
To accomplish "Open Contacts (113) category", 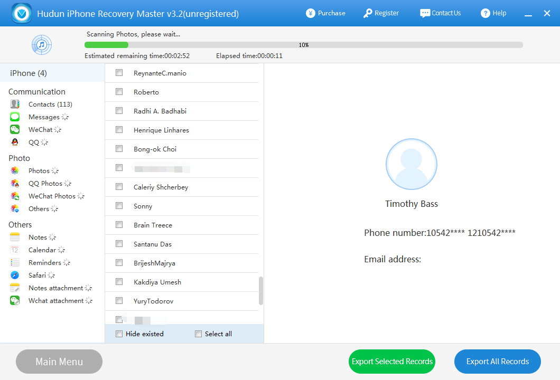I will (50, 104).
